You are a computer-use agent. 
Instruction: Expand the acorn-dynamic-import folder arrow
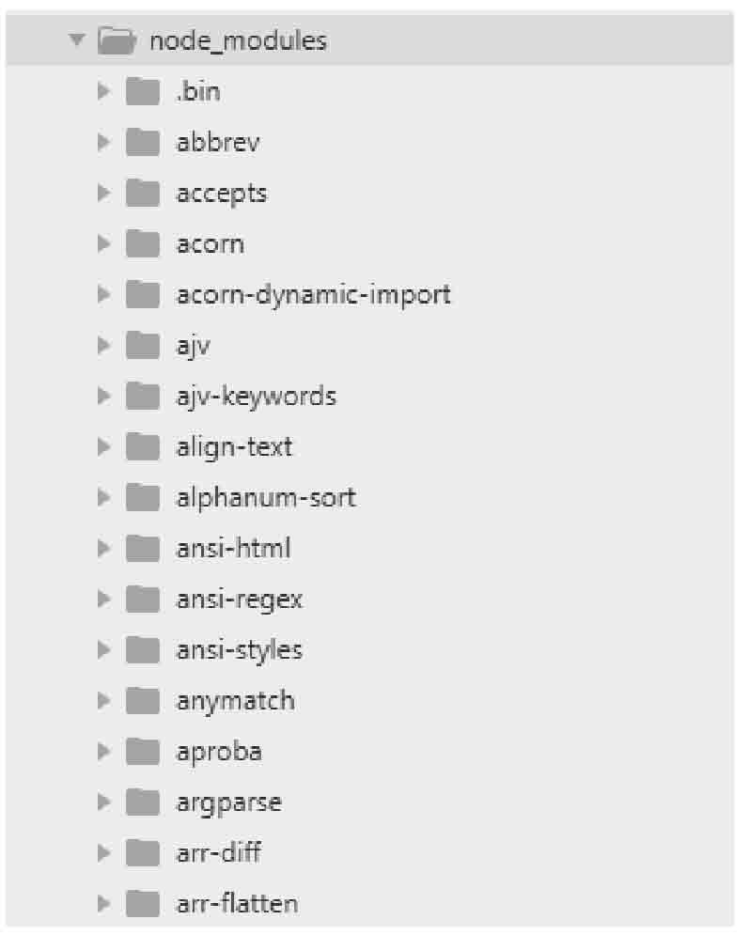point(103,294)
